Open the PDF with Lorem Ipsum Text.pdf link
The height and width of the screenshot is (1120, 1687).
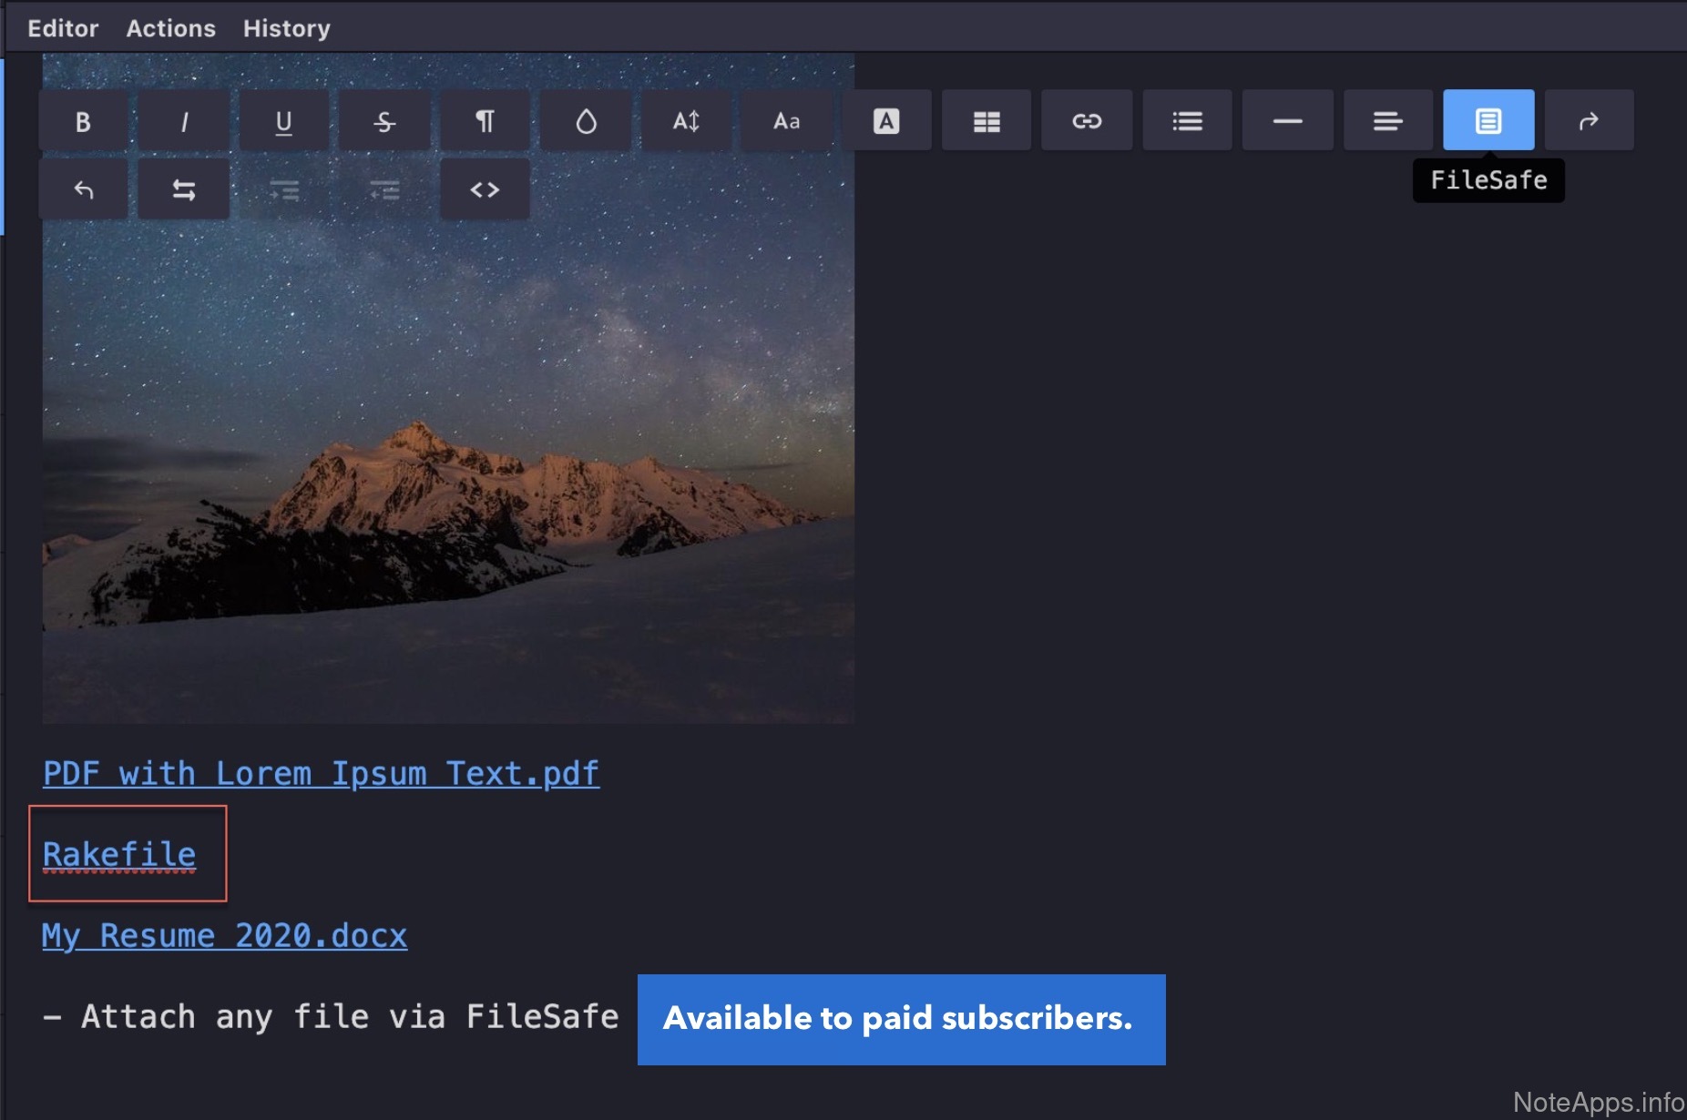pyautogui.click(x=321, y=774)
